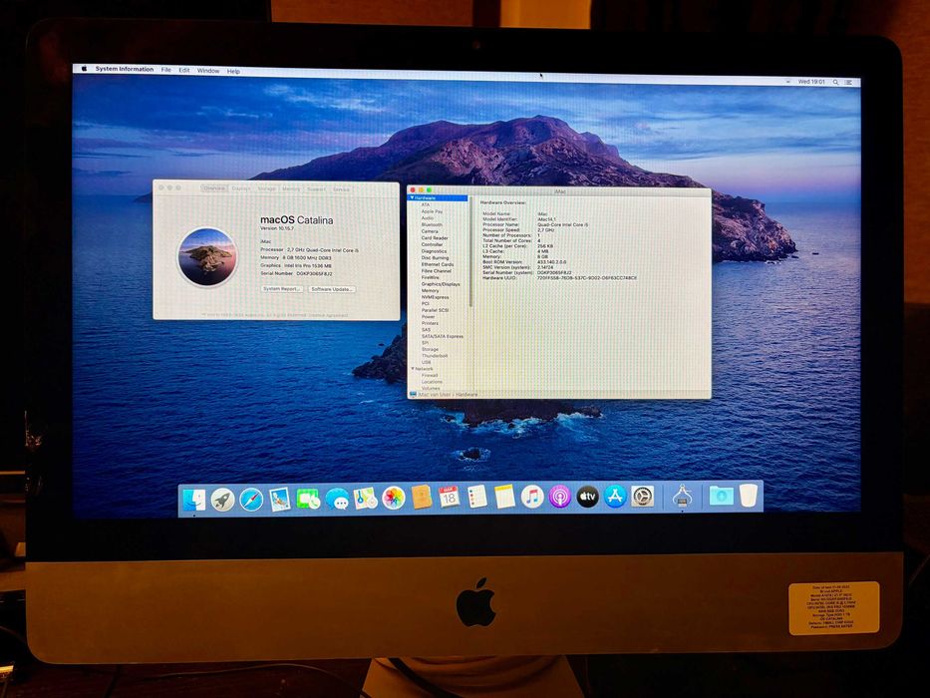The image size is (930, 698).
Task: Open the Mail stamp icon in Dock
Action: click(x=279, y=500)
